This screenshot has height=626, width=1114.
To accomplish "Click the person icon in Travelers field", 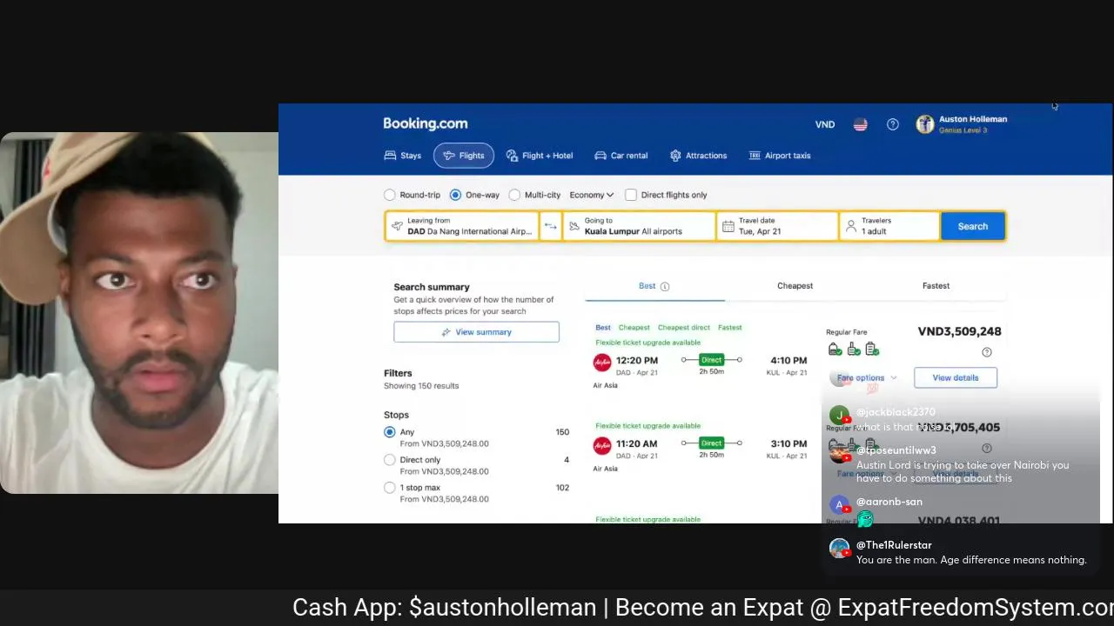I will [850, 226].
